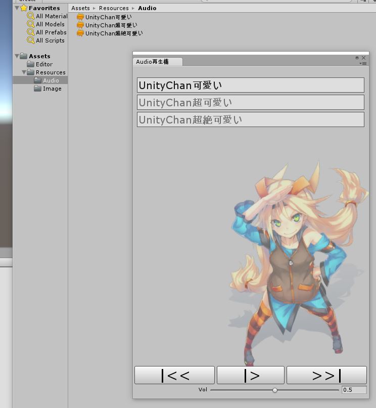The width and height of the screenshot is (376, 408).
Task: Click audio clip icon of UnityChan超可愛い
Action: click(x=80, y=25)
